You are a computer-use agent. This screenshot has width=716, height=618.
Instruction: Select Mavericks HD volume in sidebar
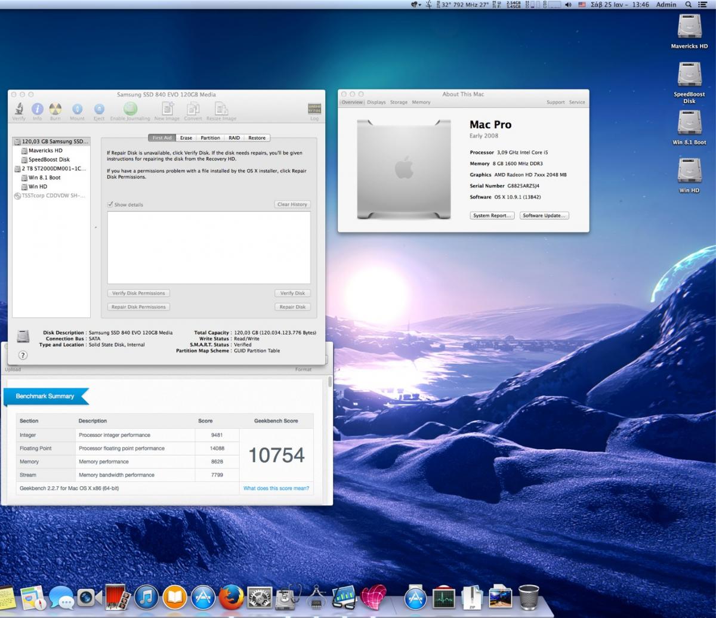51,150
